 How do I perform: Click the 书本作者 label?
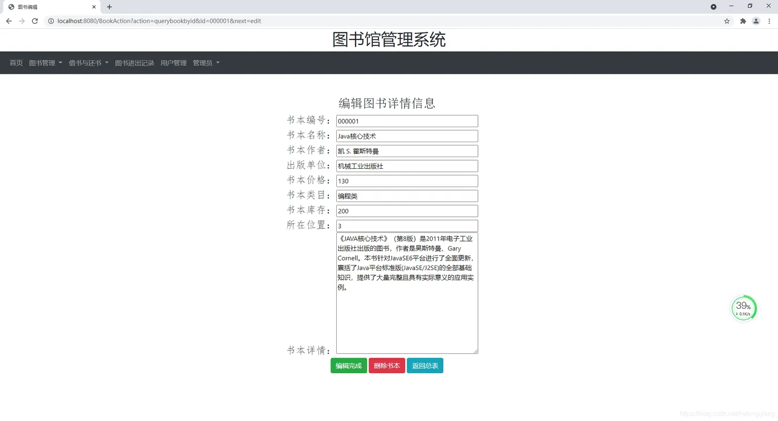point(309,151)
